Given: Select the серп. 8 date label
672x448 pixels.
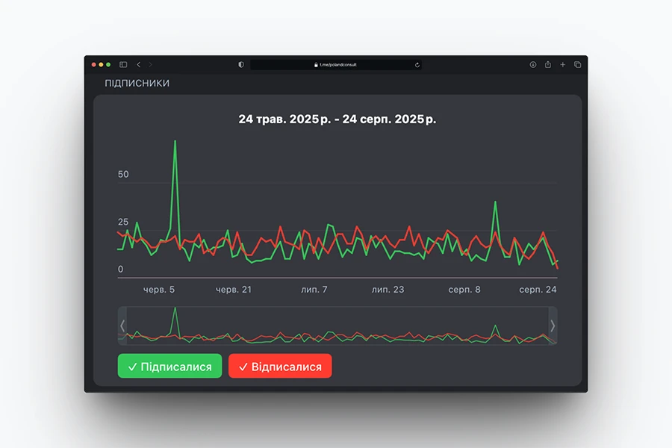Looking at the screenshot, I should (x=464, y=290).
